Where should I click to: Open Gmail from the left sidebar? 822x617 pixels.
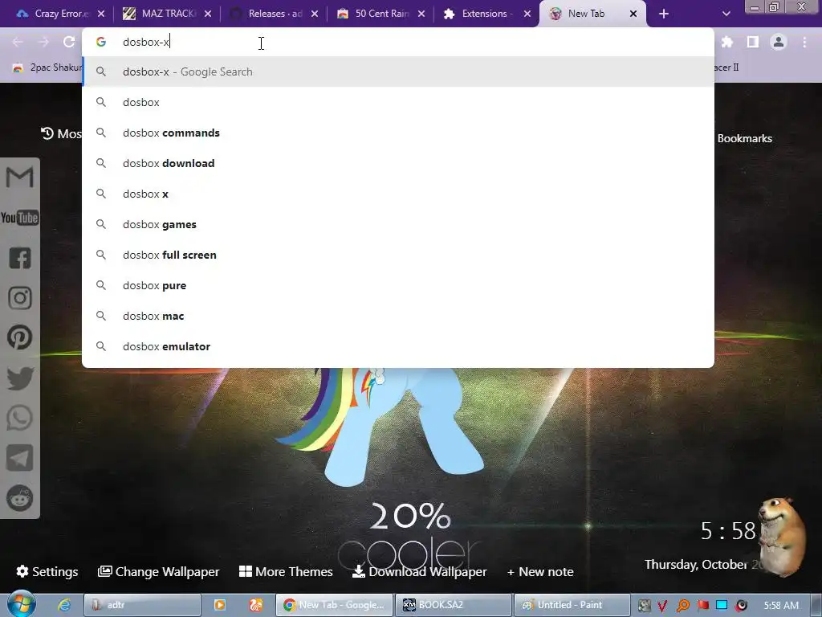pos(19,177)
